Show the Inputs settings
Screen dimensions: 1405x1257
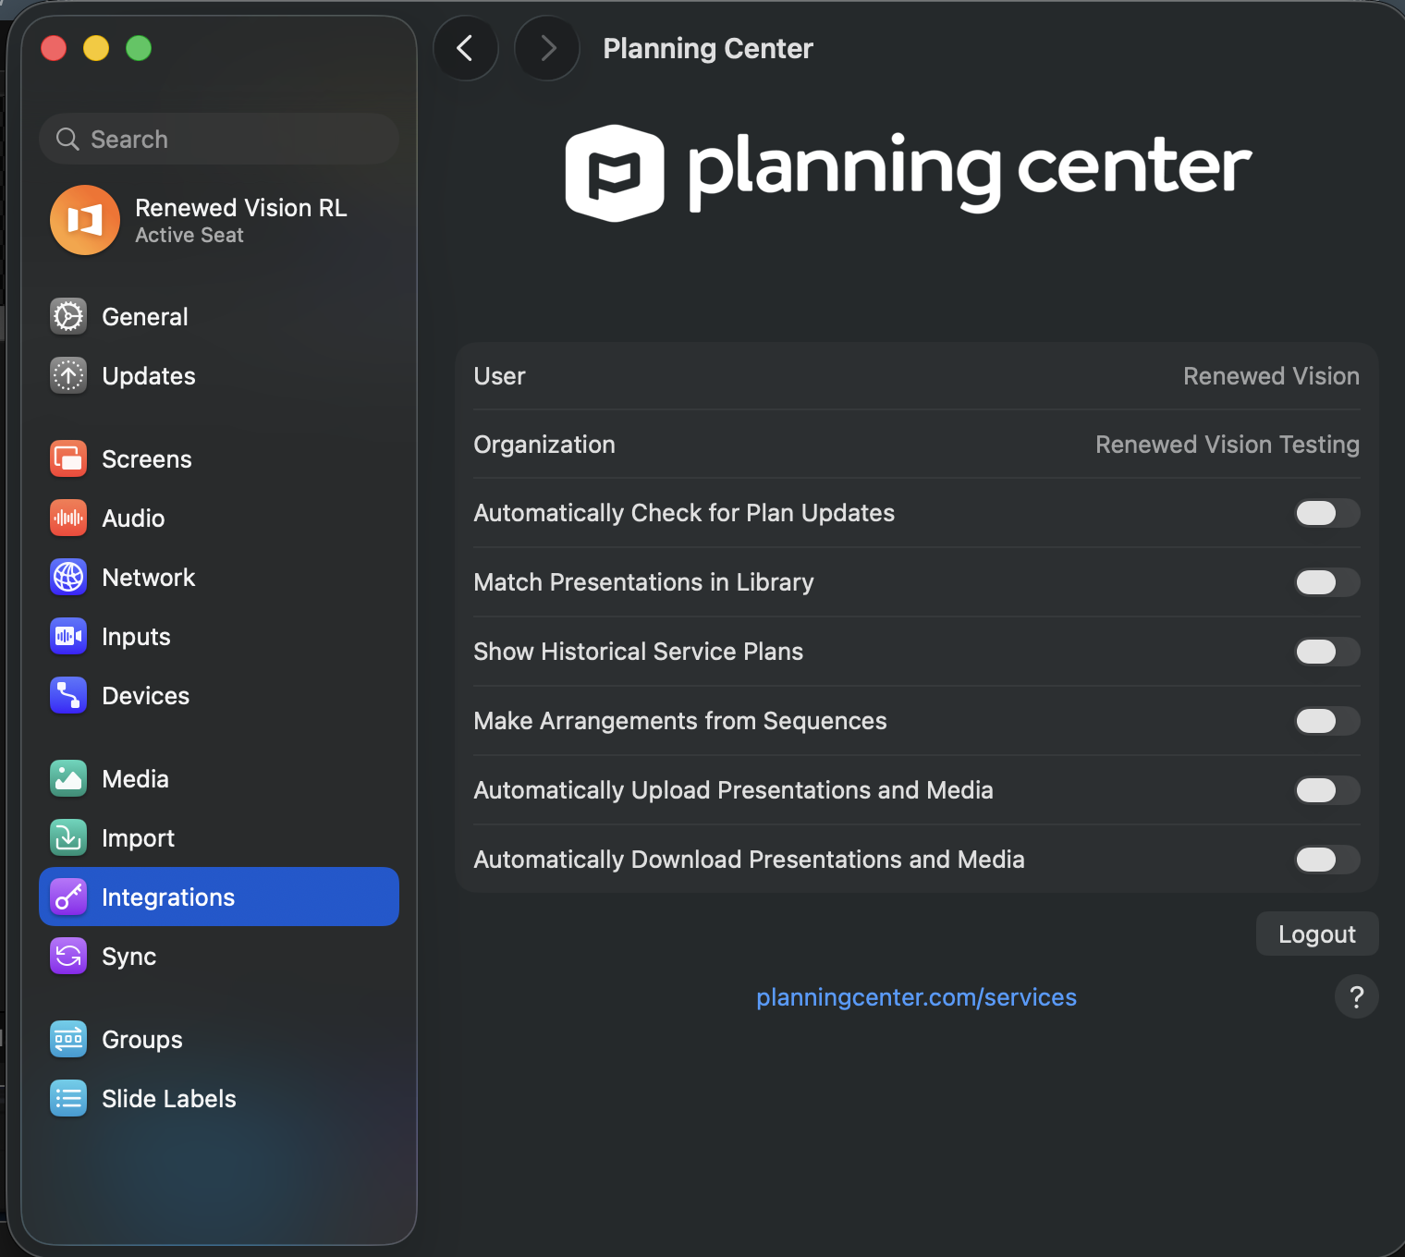[219, 637]
